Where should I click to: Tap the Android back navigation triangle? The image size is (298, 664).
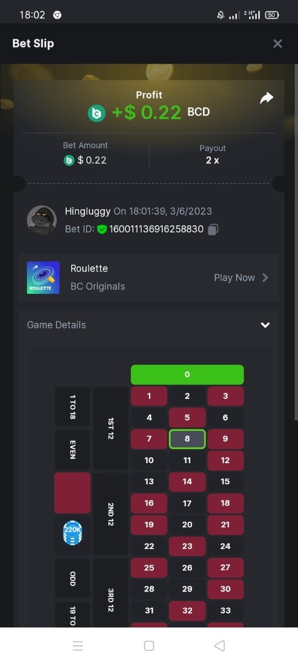click(220, 646)
